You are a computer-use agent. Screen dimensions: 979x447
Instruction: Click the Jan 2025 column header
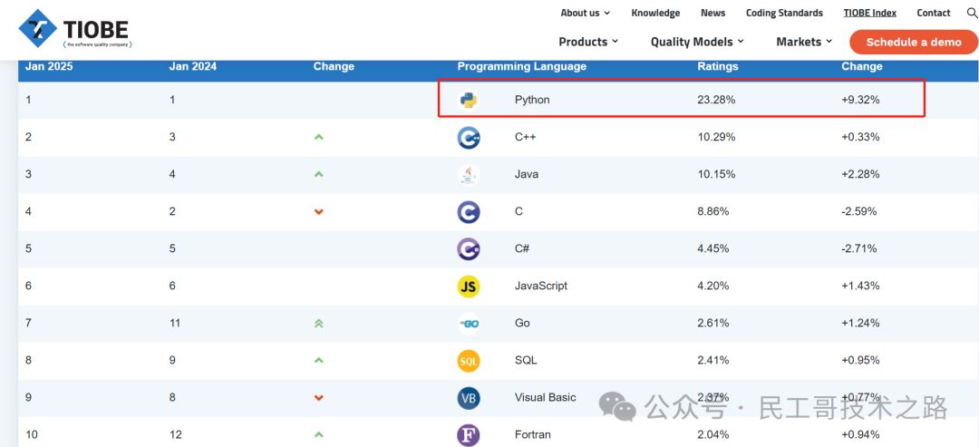coord(49,66)
